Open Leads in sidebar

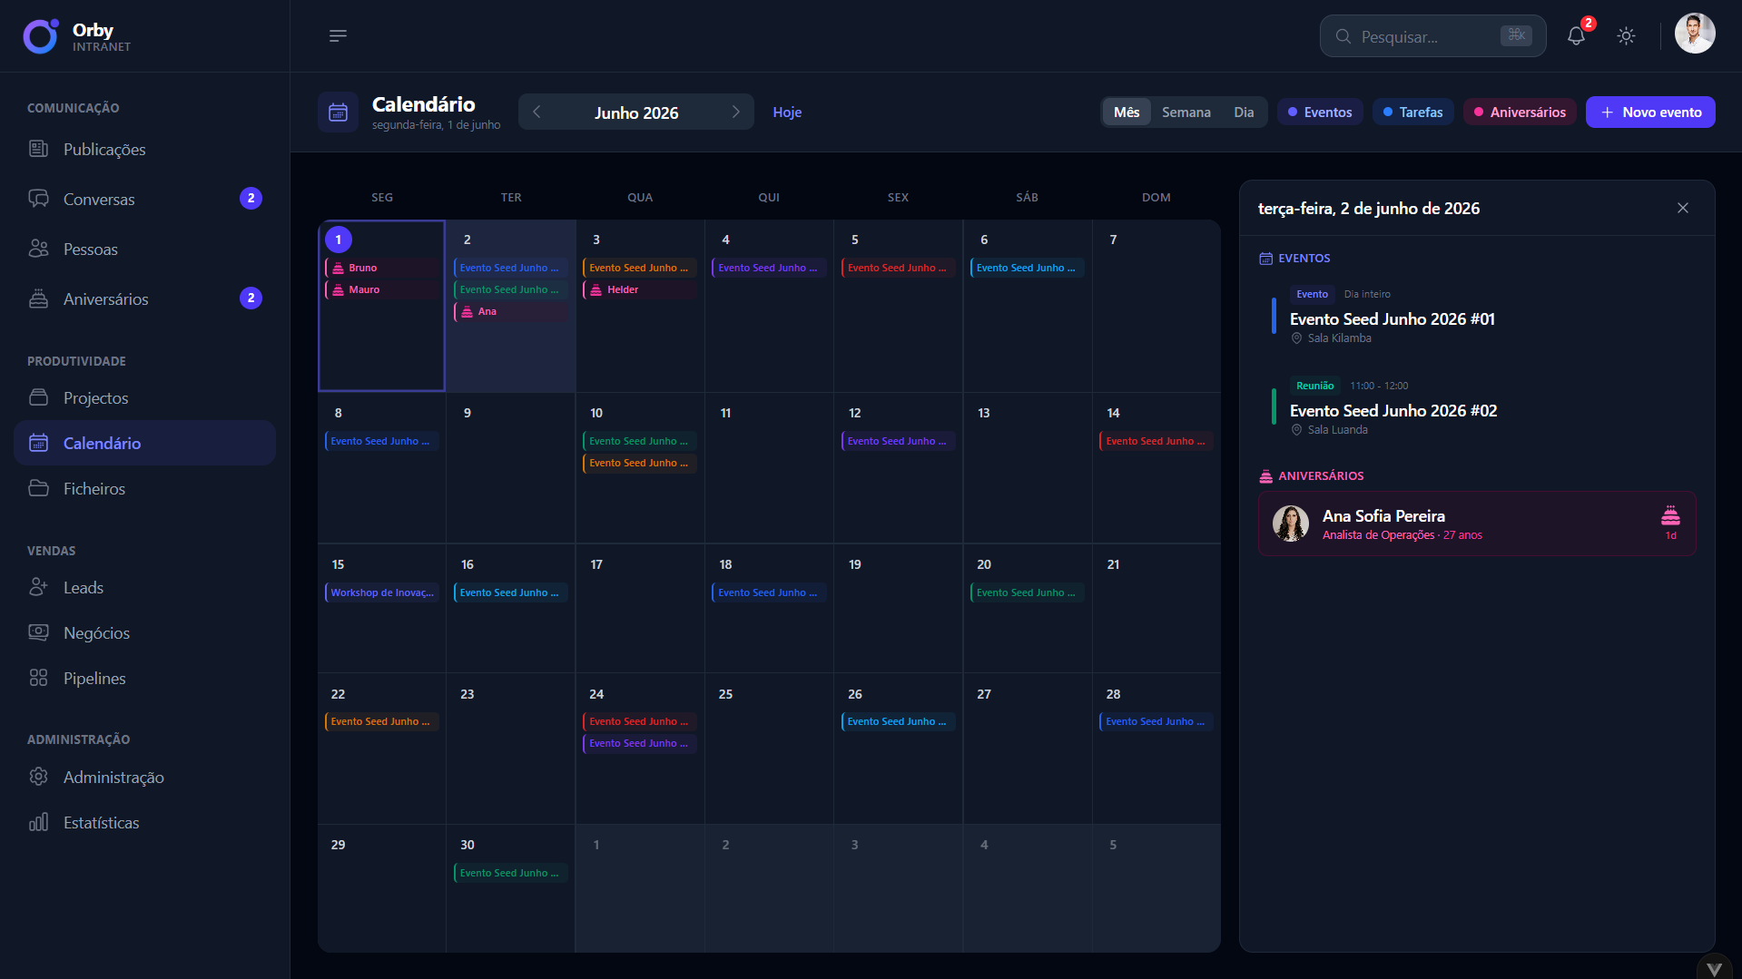(x=144, y=587)
